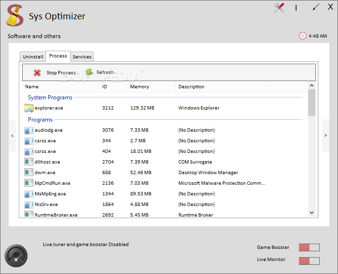
Task: Click the vertical scrollbar thumb
Action: pos(311,103)
